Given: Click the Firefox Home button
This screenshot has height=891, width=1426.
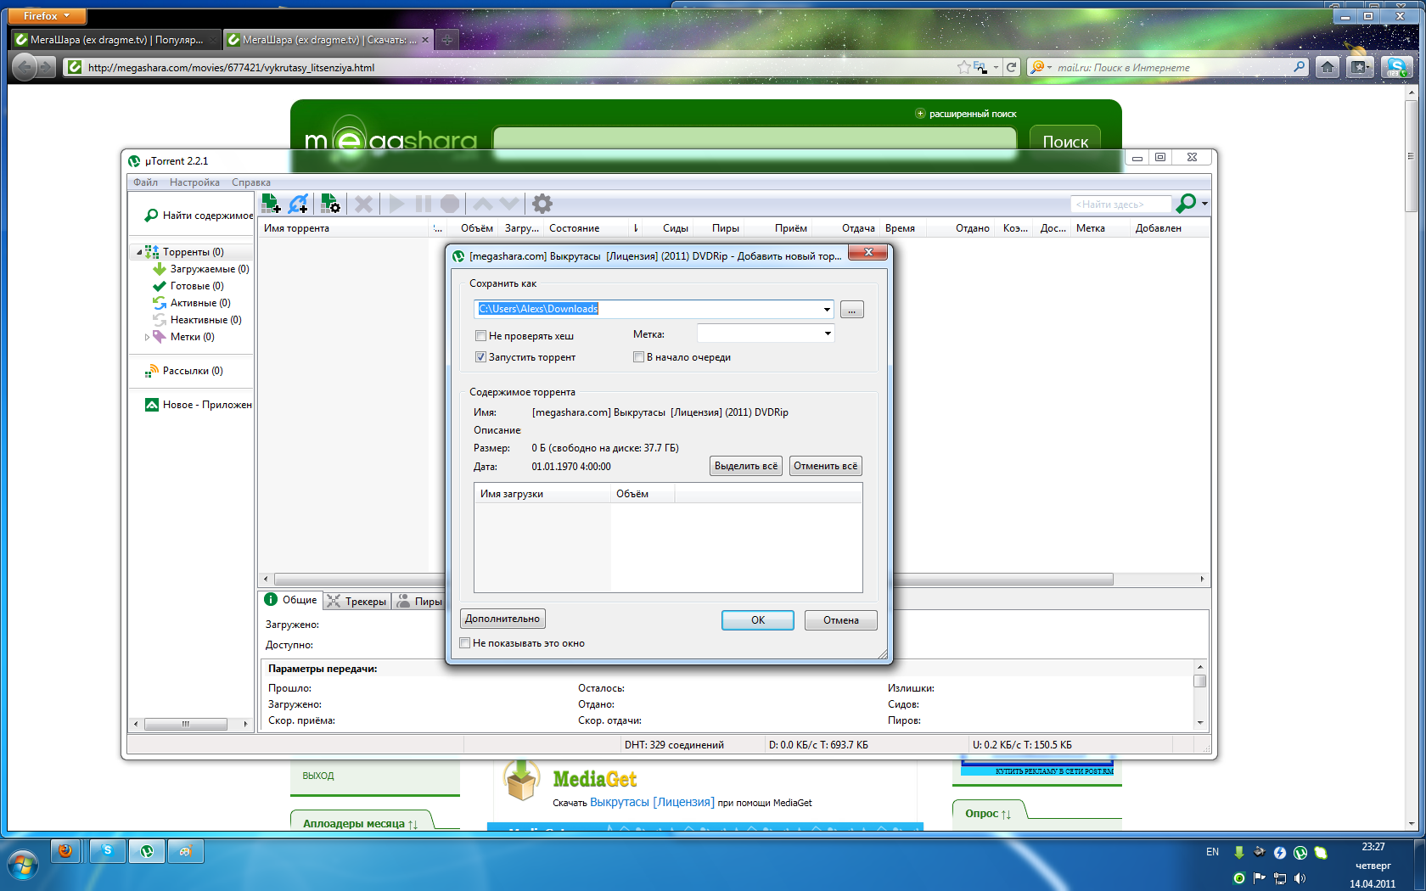Looking at the screenshot, I should pos(1328,67).
